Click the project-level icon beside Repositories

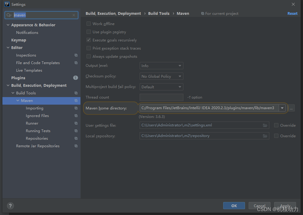[x=76, y=138]
